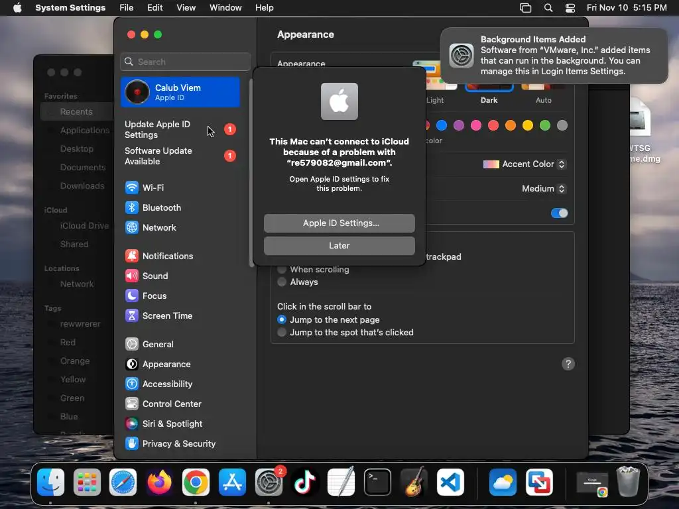Open Wi-Fi settings icon in sidebar

coord(132,188)
